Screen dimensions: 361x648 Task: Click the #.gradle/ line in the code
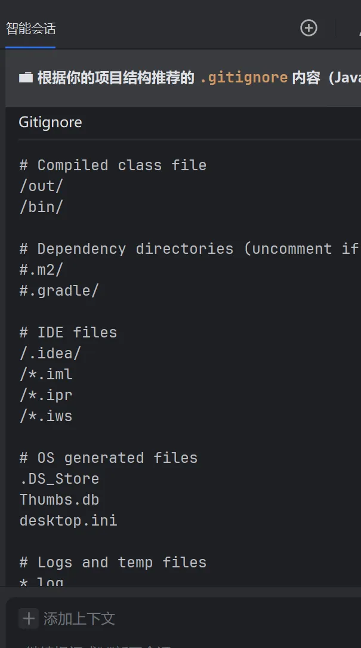pyautogui.click(x=59, y=290)
